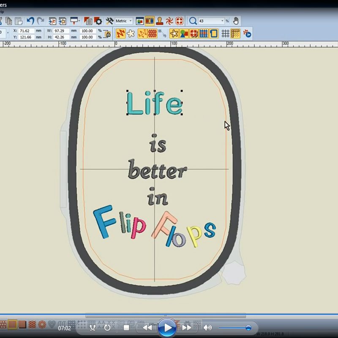Click the height percent field showing 100.00
Viewport: 338px width, 338px height.
tap(88, 37)
